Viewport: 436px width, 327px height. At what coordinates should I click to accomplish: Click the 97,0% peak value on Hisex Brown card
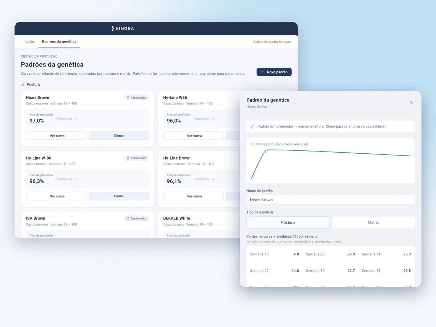(x=37, y=121)
